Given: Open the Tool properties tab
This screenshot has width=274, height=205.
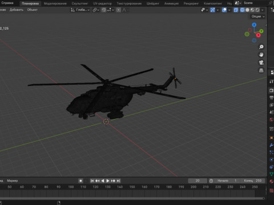Looking at the screenshot, I should [272, 81].
